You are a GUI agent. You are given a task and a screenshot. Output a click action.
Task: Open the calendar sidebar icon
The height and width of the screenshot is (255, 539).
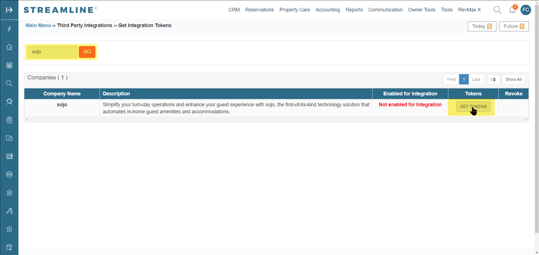tap(9, 65)
